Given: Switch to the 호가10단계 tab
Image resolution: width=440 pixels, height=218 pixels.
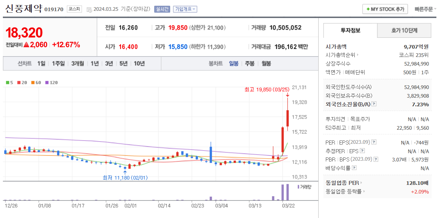Looking at the screenshot, I should pyautogui.click(x=404, y=31).
